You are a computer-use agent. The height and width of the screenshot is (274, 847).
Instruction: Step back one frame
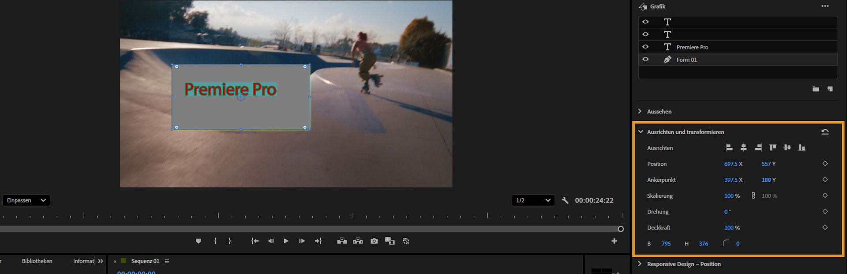[x=270, y=241]
